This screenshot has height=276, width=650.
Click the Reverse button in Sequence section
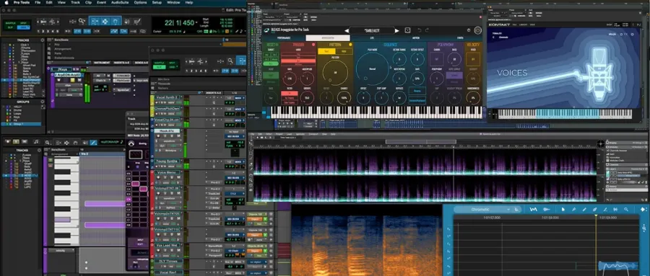click(x=417, y=91)
